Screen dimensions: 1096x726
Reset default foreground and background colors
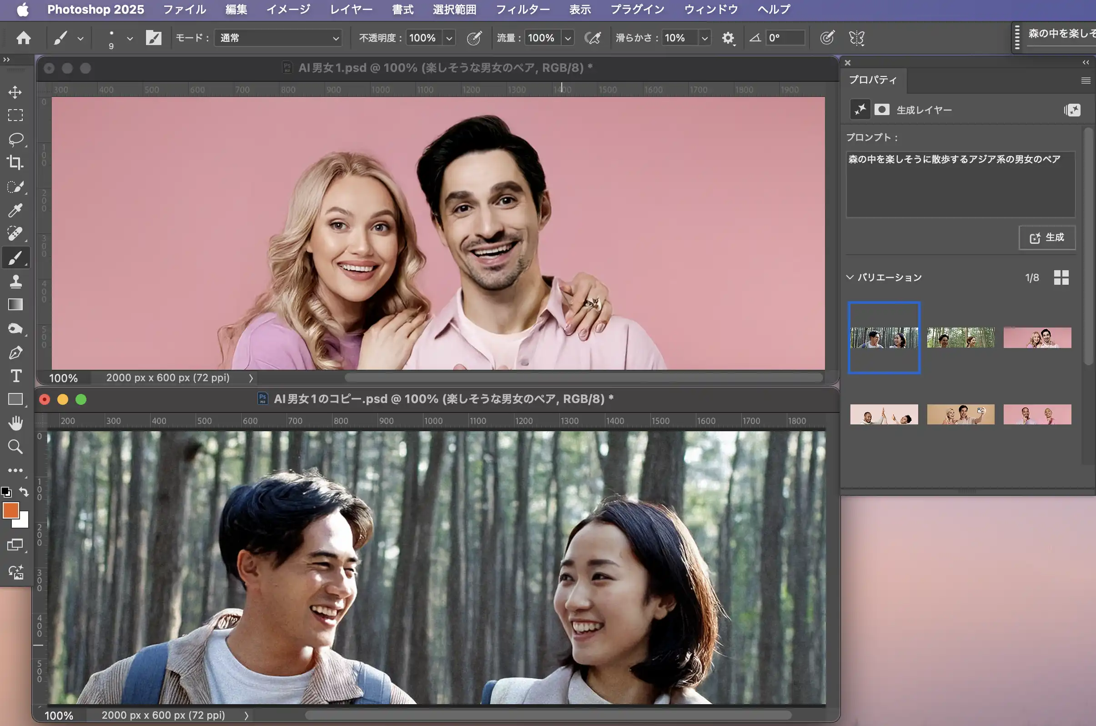click(6, 492)
